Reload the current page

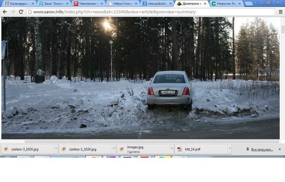coord(21,12)
